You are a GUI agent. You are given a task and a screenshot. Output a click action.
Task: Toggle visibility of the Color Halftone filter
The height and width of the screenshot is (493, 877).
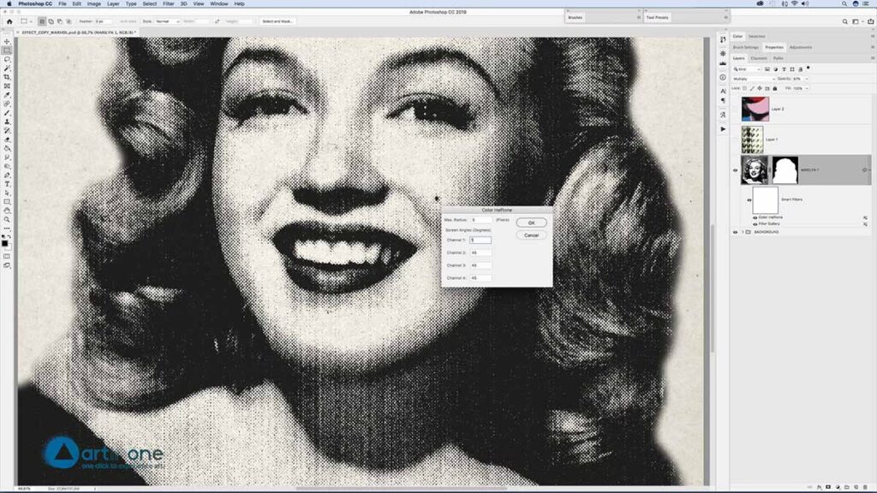click(755, 217)
